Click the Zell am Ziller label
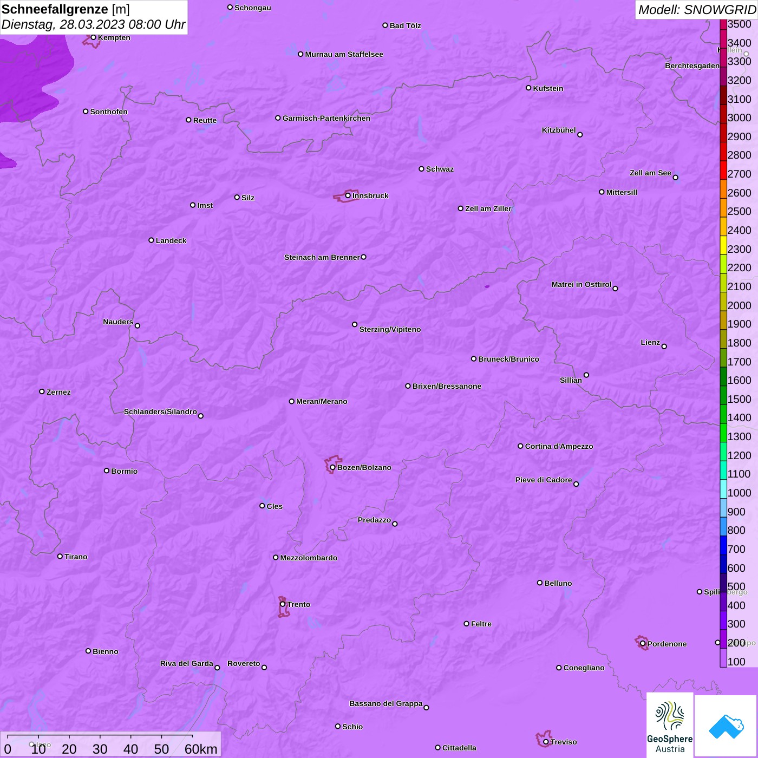Image resolution: width=758 pixels, height=758 pixels. click(488, 208)
